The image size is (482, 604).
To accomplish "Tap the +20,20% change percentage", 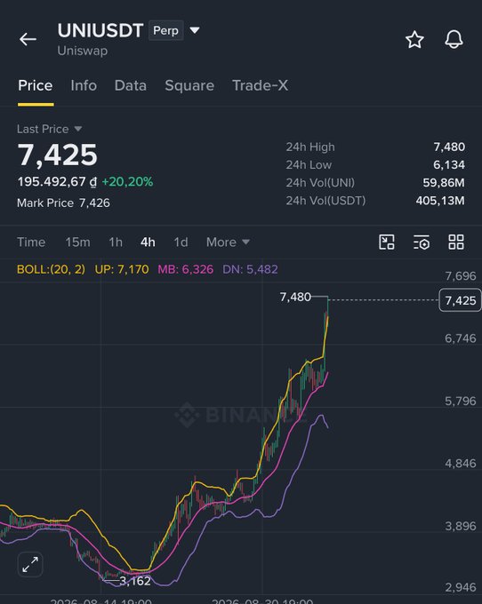I will [x=127, y=181].
